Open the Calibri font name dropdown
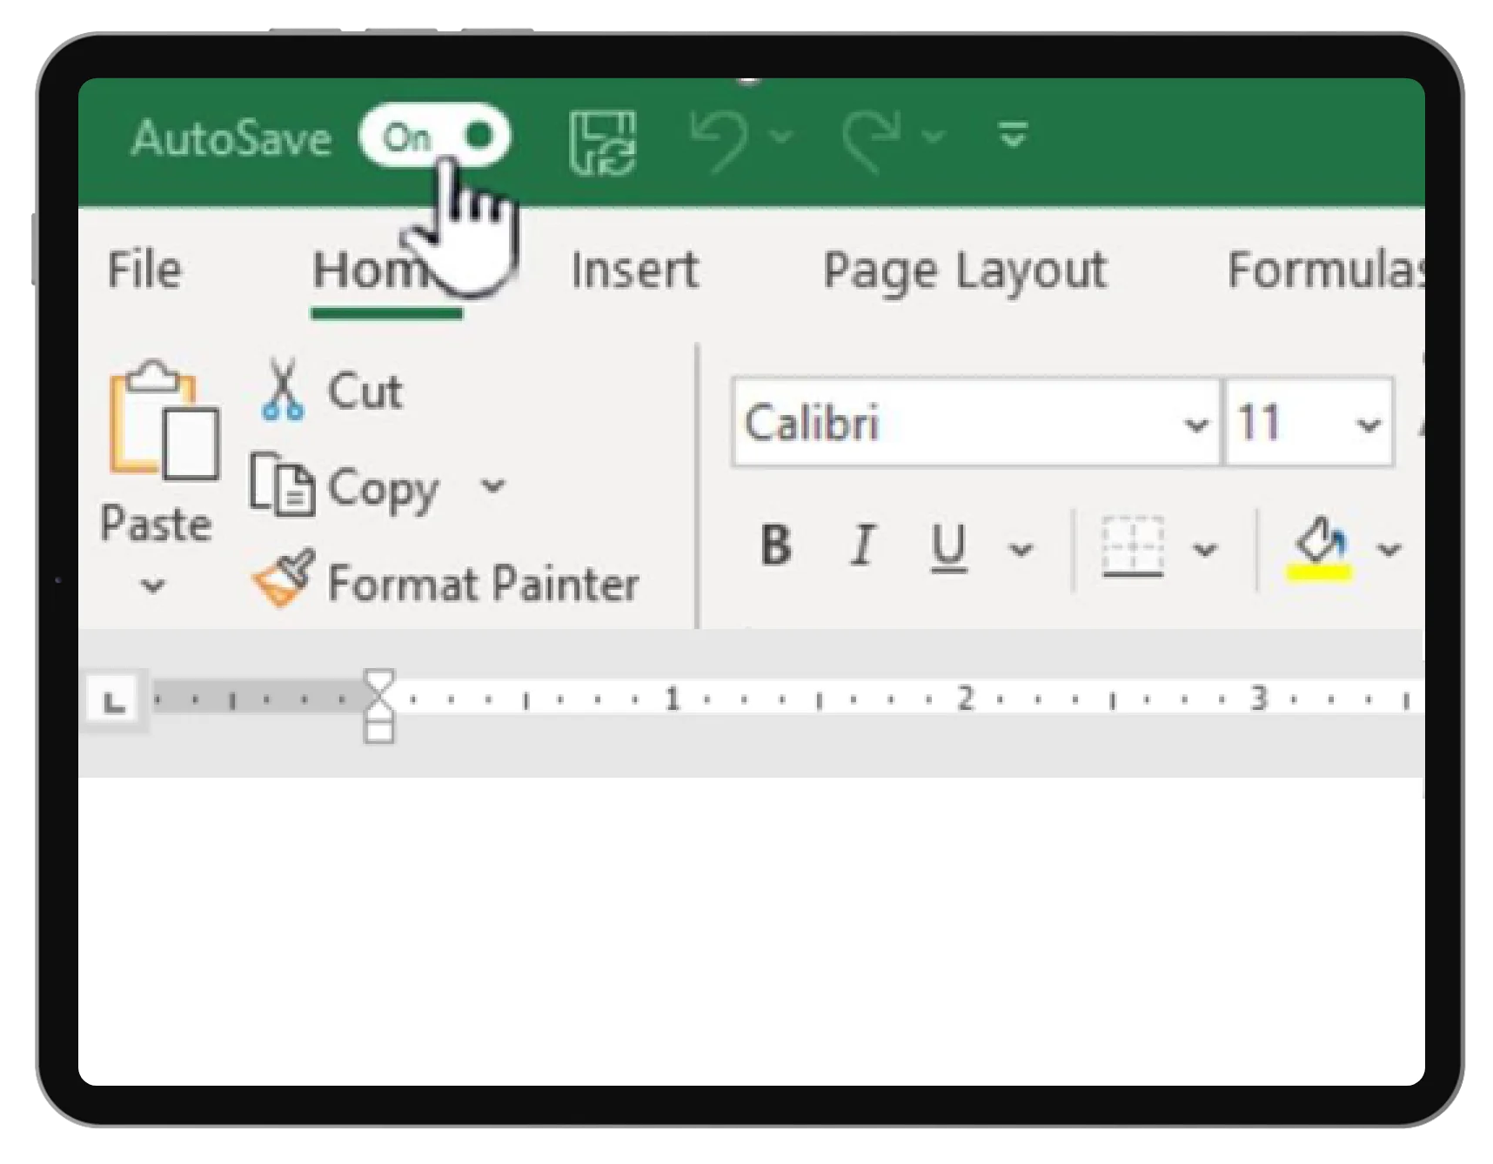Image resolution: width=1493 pixels, height=1164 pixels. tap(1196, 424)
